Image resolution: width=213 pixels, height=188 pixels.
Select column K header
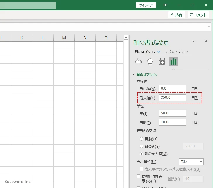click(22, 38)
